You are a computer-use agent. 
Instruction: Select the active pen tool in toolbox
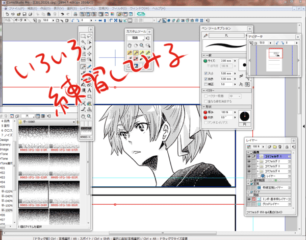(x=83, y=67)
